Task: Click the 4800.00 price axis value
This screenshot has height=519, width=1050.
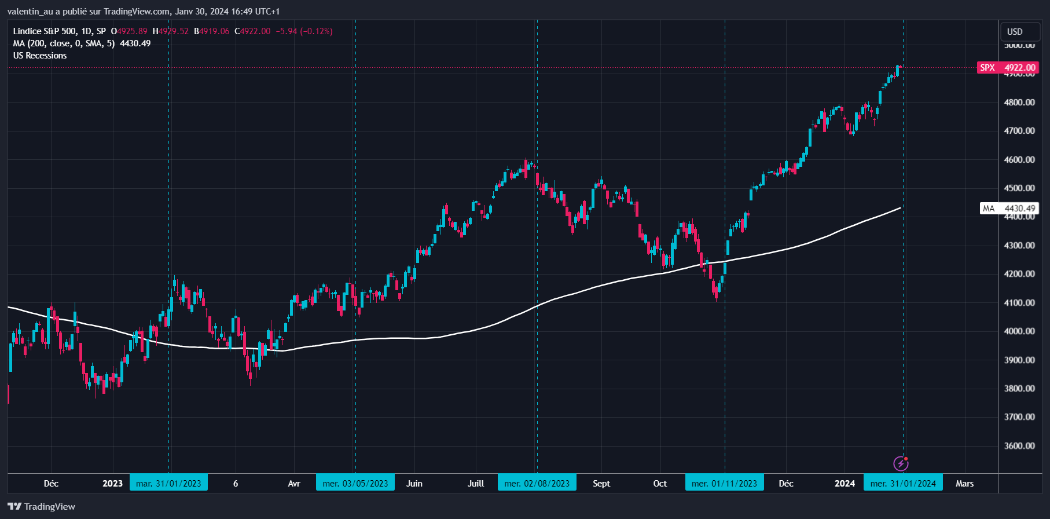Action: pyautogui.click(x=1019, y=102)
